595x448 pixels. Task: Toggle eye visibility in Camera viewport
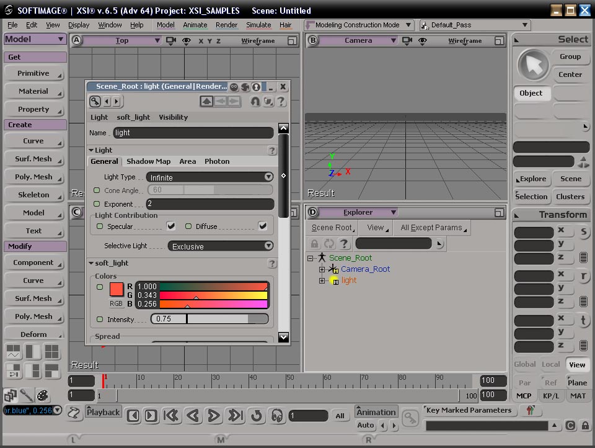coord(422,40)
